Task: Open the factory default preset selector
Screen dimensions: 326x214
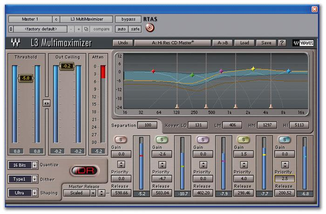Action: pyautogui.click(x=41, y=29)
